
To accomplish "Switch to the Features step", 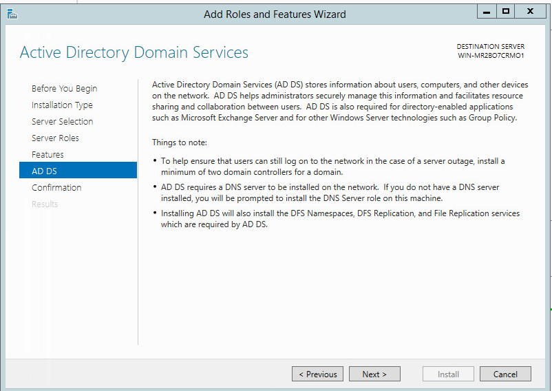I will pyautogui.click(x=47, y=154).
